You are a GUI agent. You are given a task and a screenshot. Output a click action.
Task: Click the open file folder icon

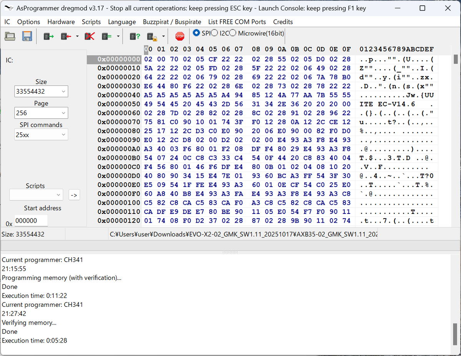(10, 36)
